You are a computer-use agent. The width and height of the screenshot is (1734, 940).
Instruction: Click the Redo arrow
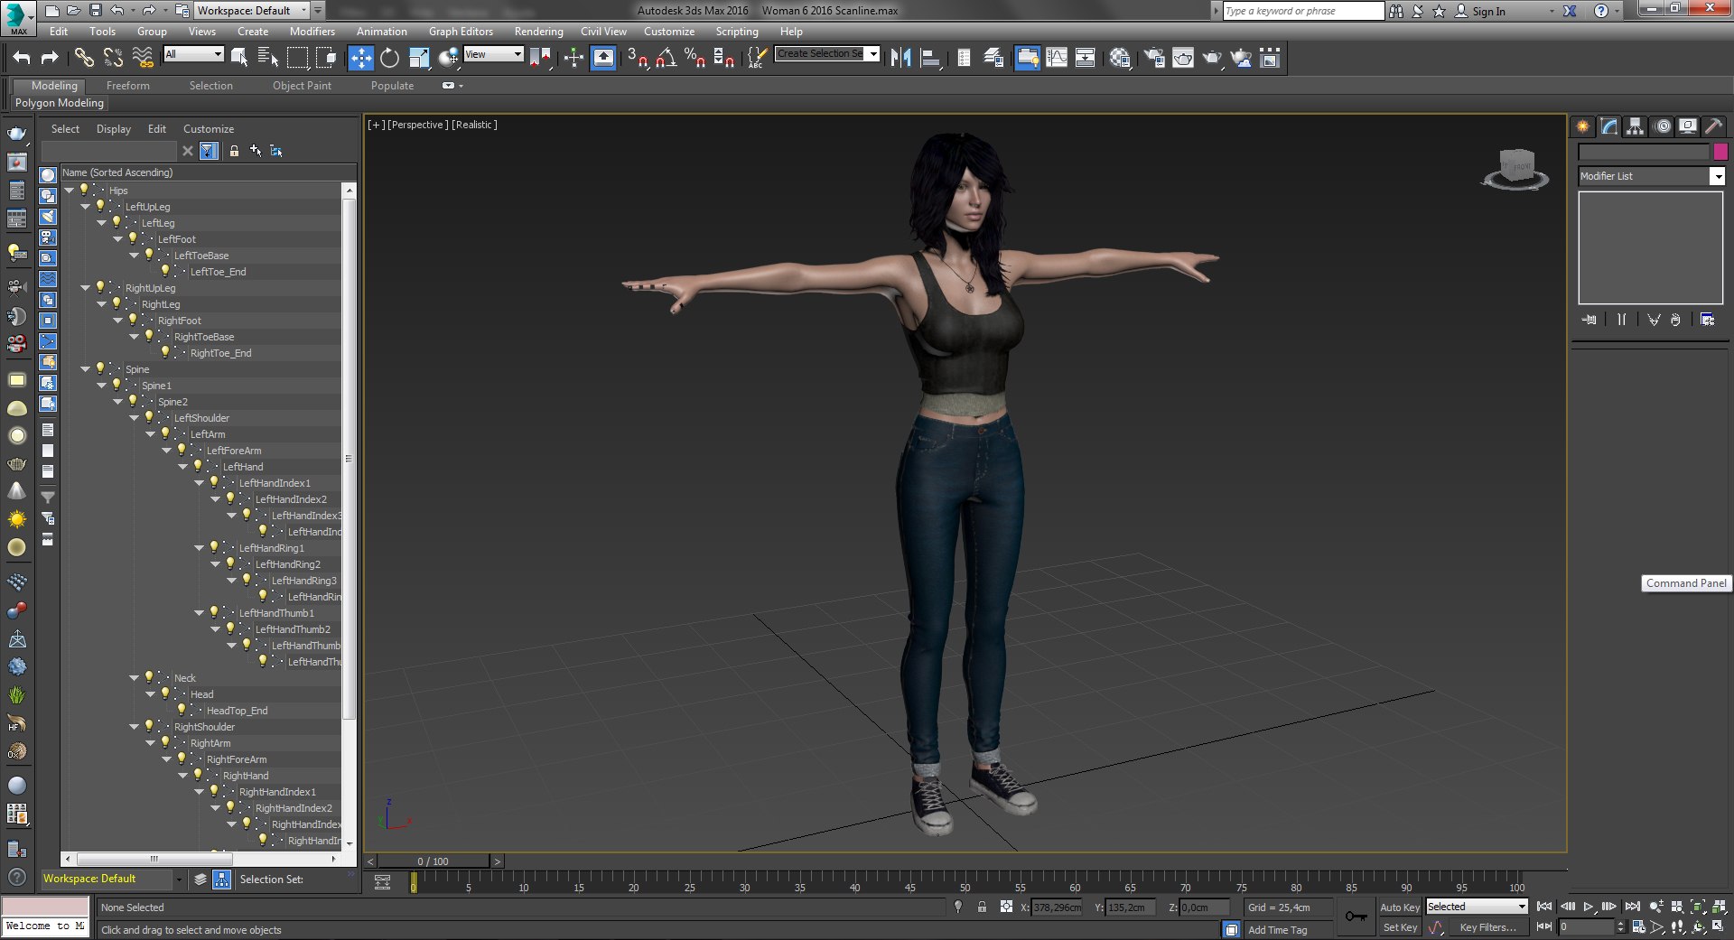tap(50, 59)
